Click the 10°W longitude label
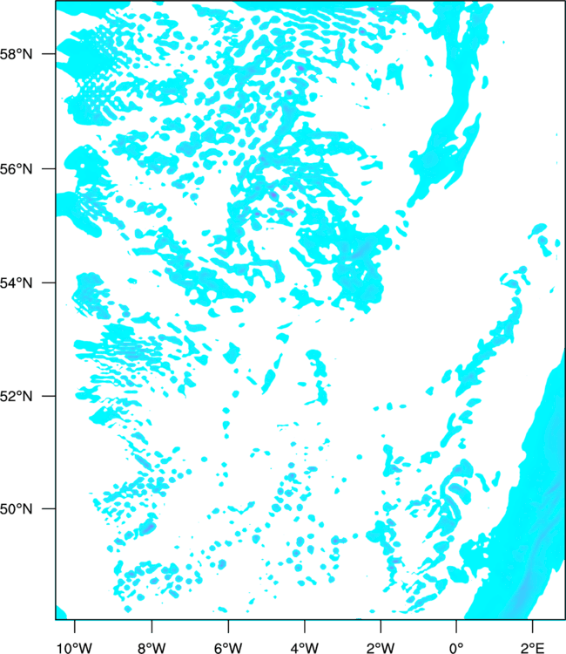Screen dimensions: 566x654 (x=75, y=648)
